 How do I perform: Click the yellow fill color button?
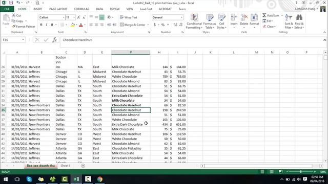[73, 25]
